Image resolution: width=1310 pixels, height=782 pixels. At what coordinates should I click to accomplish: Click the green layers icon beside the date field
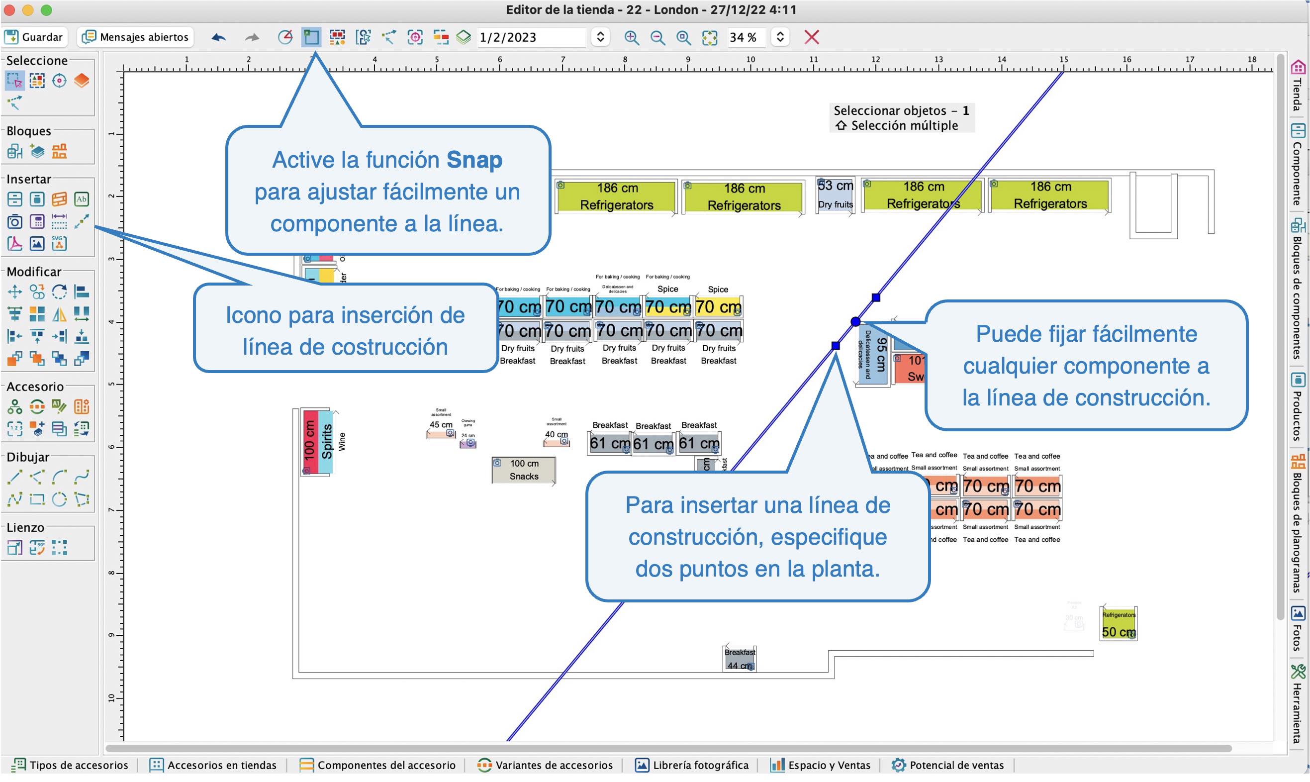[464, 37]
